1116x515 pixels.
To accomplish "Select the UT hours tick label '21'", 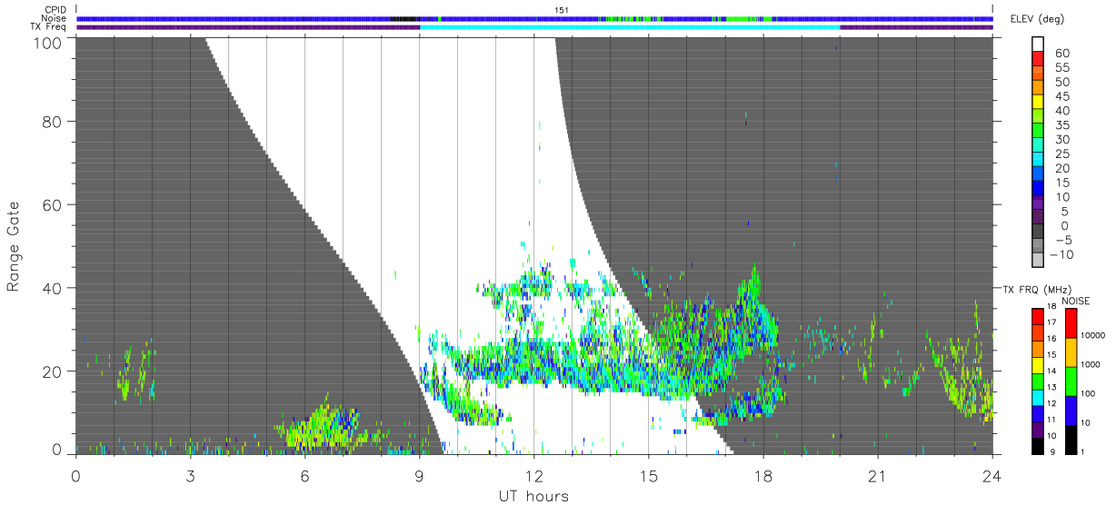I will pos(877,476).
